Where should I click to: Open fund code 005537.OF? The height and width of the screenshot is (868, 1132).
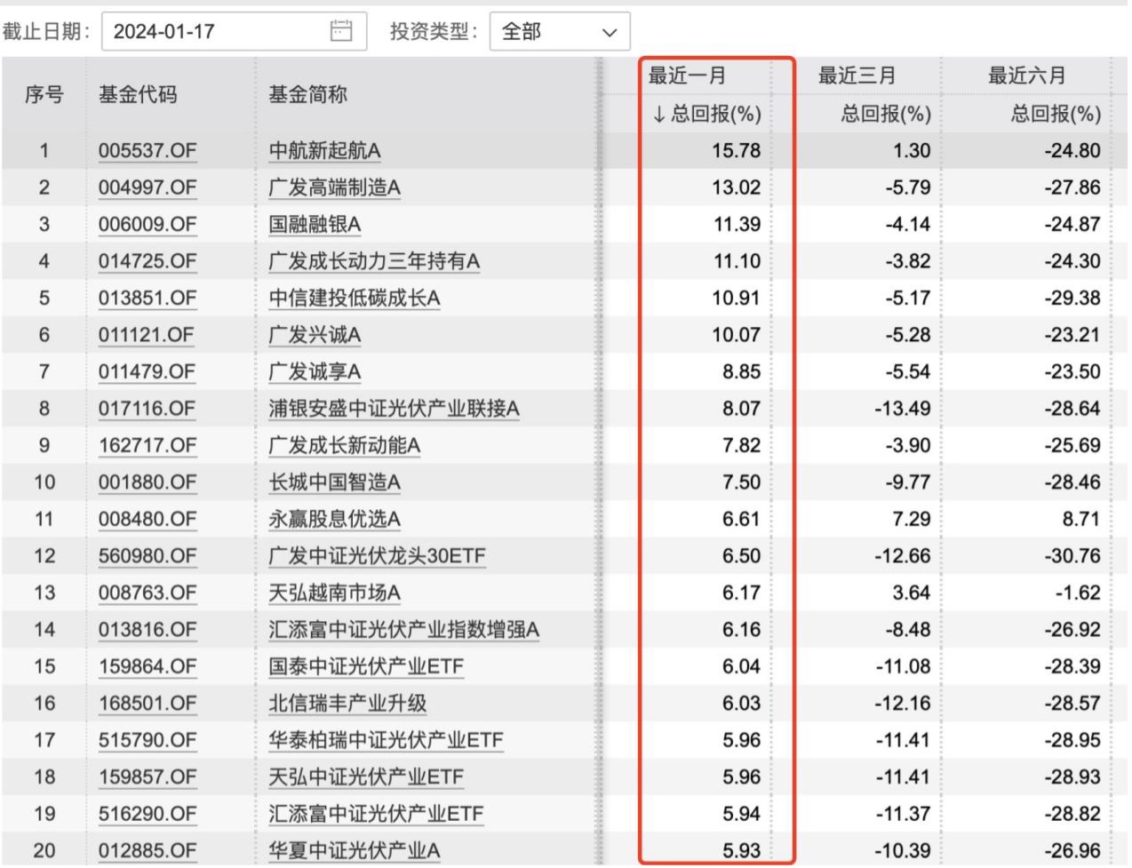click(147, 151)
